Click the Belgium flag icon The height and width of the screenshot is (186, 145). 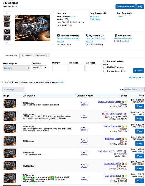coord(118,166)
